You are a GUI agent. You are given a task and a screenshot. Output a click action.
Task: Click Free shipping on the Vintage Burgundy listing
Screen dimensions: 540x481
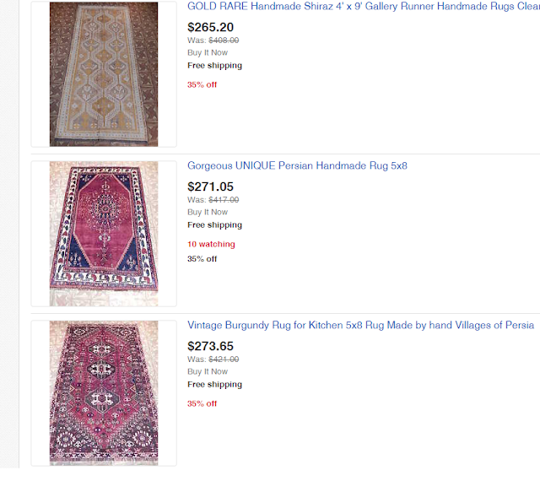[214, 385]
